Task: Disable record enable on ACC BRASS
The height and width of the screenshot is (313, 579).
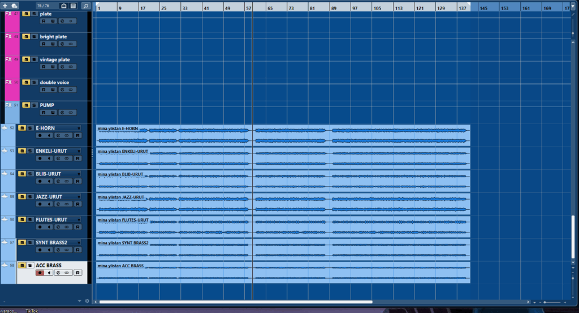Action: click(x=40, y=272)
